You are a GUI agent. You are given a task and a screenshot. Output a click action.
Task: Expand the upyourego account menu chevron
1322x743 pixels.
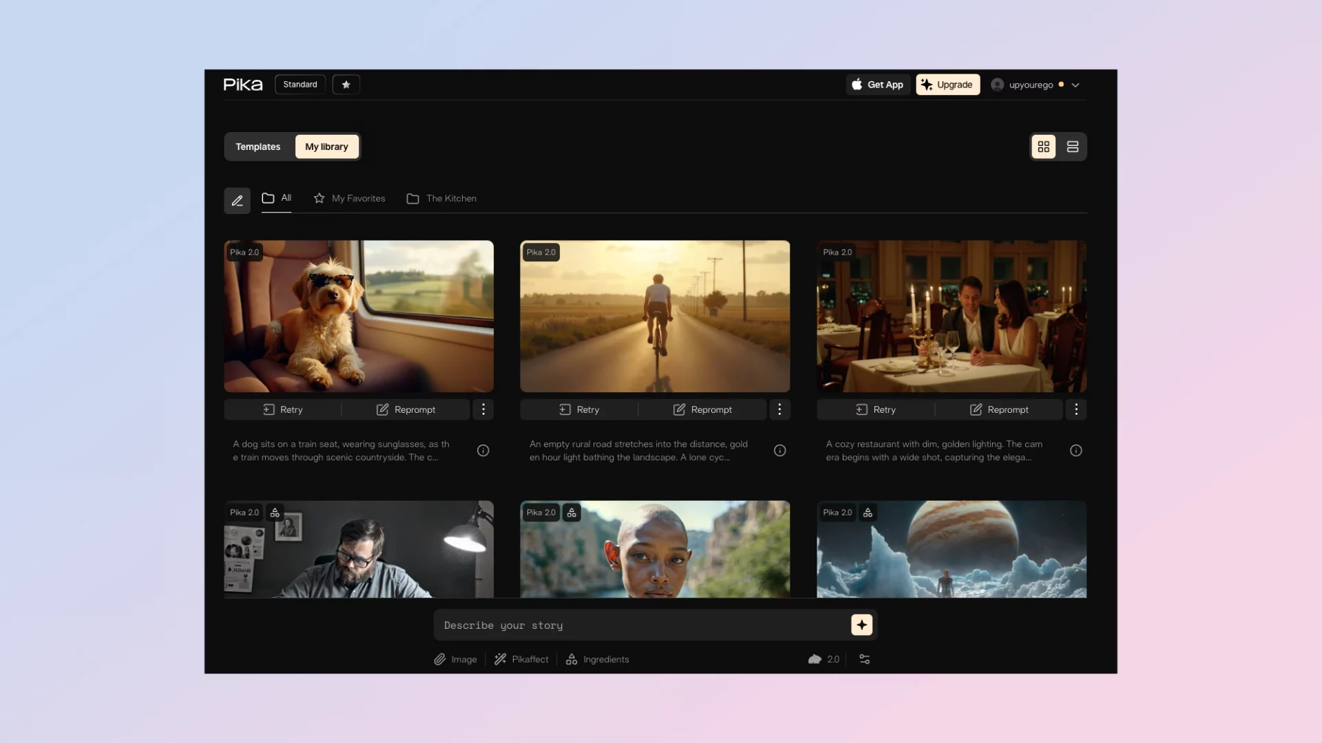tap(1076, 85)
